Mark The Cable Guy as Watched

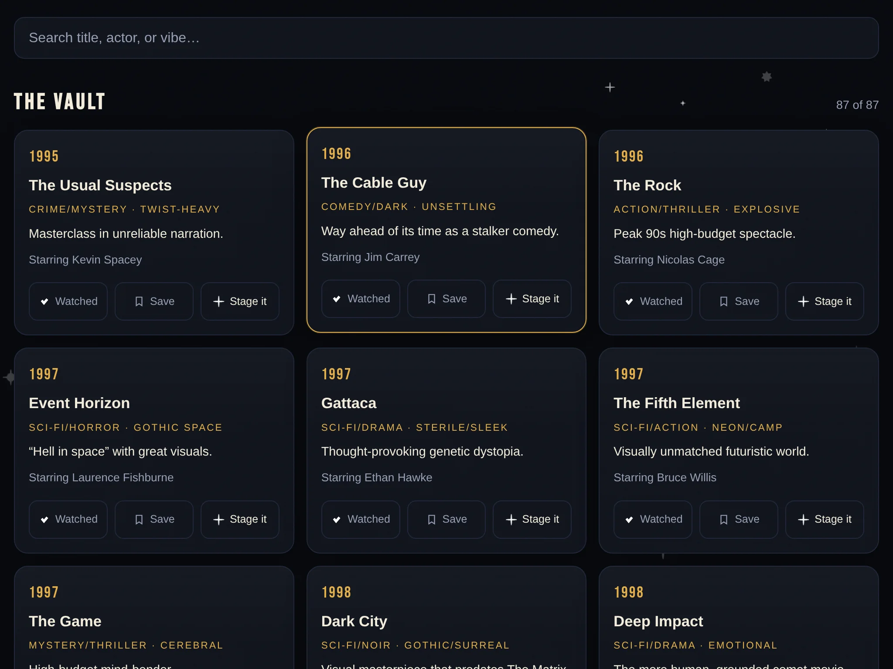pos(361,299)
